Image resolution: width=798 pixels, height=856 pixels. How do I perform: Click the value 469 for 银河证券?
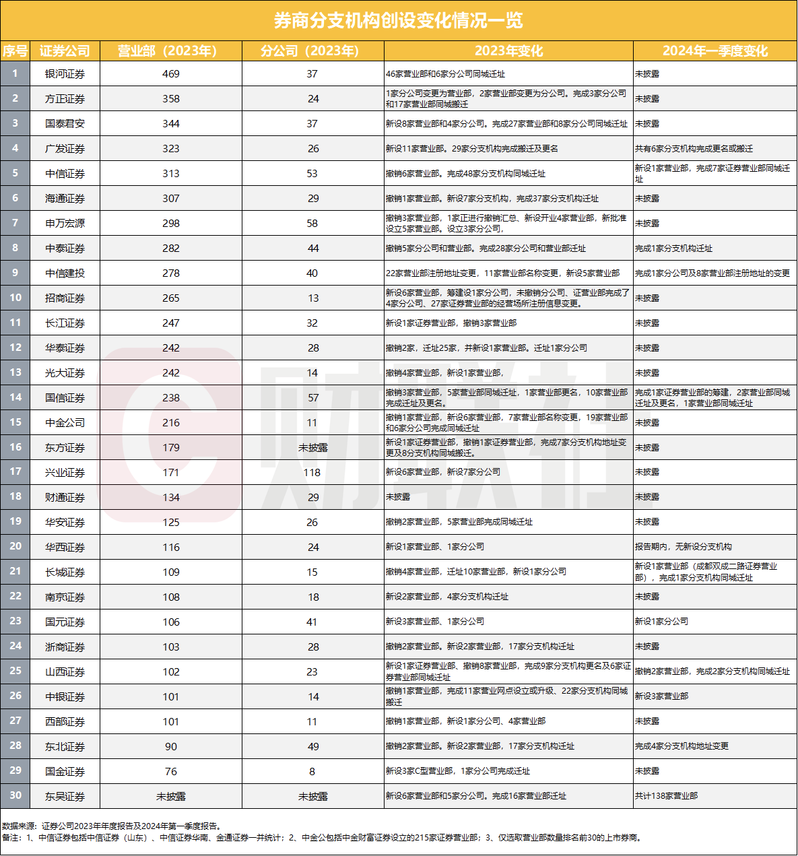click(x=171, y=74)
